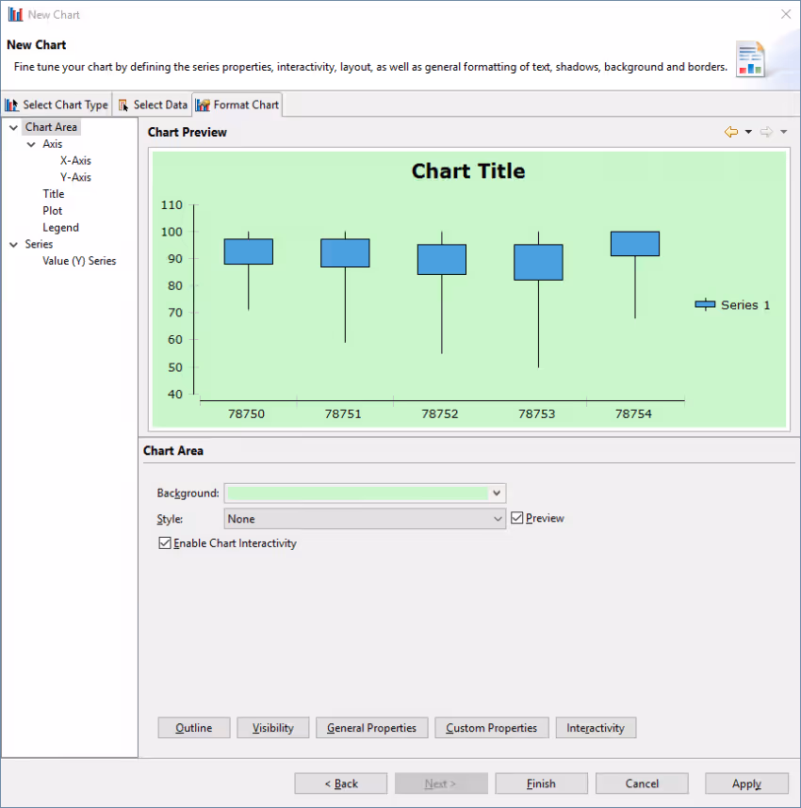
Task: Click the Outline button
Action: pyautogui.click(x=194, y=728)
